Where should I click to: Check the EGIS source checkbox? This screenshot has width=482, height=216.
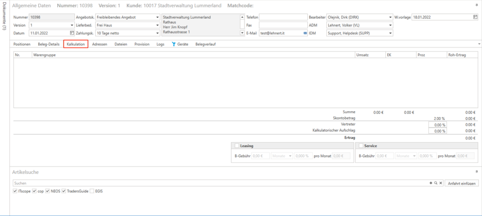point(92,191)
